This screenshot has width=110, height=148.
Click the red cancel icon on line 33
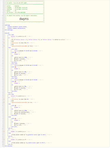click(x=15, y=52)
